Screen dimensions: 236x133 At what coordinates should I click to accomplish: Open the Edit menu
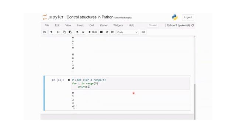tap(57, 25)
